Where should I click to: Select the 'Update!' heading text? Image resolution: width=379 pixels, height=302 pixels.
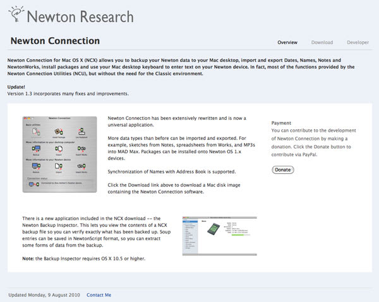tap(16, 87)
